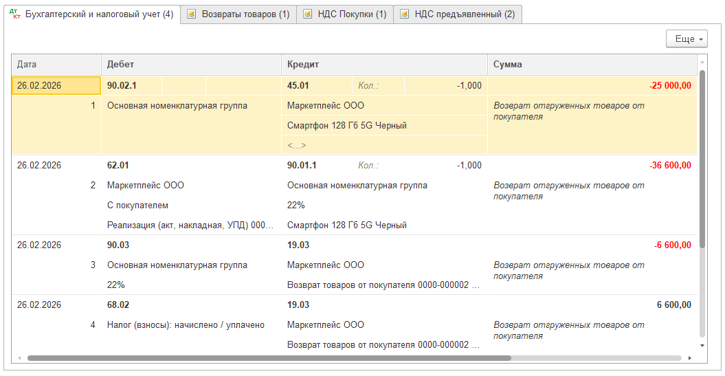Click the Кредит column header
Viewport: 725px width, 376px height.
pyautogui.click(x=384, y=65)
